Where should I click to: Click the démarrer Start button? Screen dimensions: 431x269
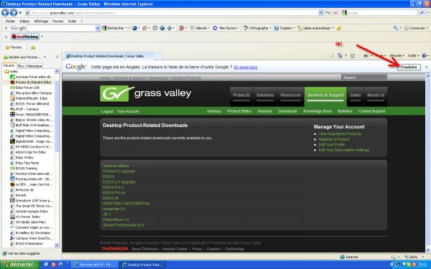click(19, 265)
